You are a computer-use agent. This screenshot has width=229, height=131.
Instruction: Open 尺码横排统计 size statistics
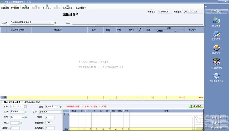pyautogui.click(x=82, y=7)
